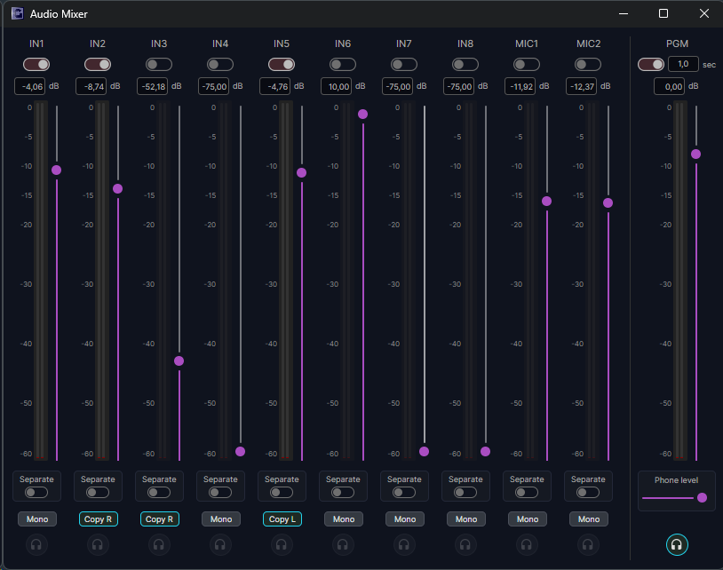723x570 pixels.
Task: Toggle Separate mode for IN5
Action: pyautogui.click(x=282, y=493)
